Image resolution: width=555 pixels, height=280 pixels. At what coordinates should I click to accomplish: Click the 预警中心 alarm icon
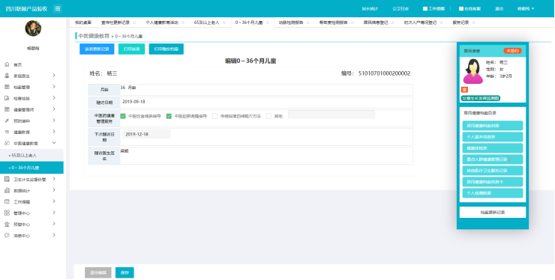[7, 225]
